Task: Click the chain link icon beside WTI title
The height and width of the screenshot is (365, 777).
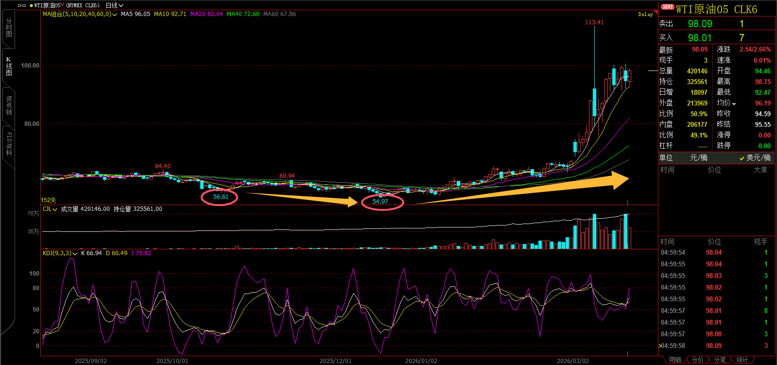Action: tap(22, 5)
